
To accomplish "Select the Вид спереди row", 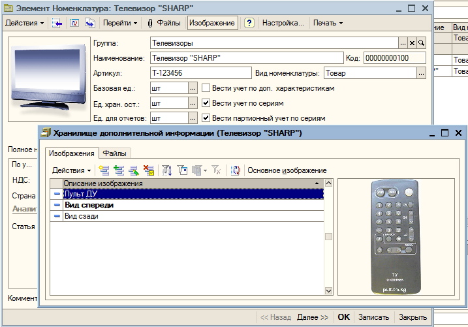I will tap(193, 205).
